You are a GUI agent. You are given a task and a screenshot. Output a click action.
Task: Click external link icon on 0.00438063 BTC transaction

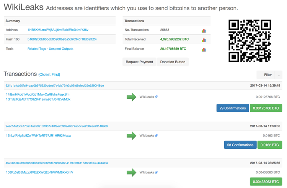coord(156,172)
